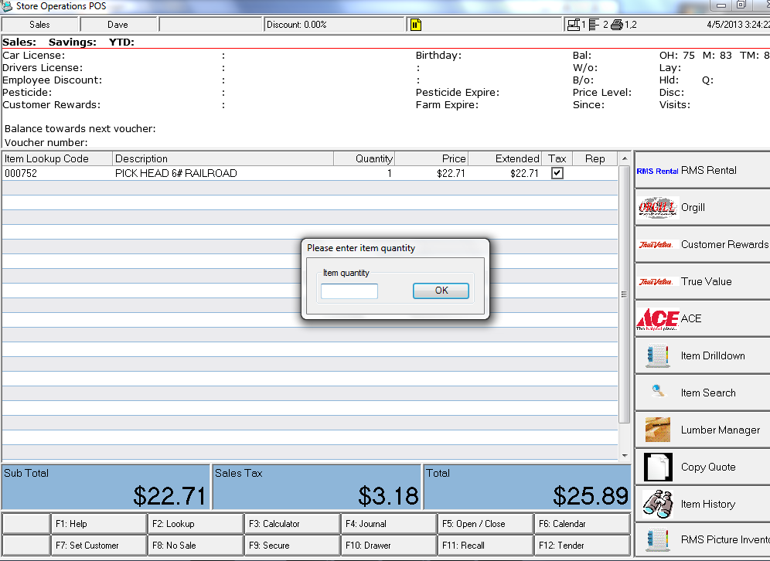Open F3: Calculator

tap(291, 524)
